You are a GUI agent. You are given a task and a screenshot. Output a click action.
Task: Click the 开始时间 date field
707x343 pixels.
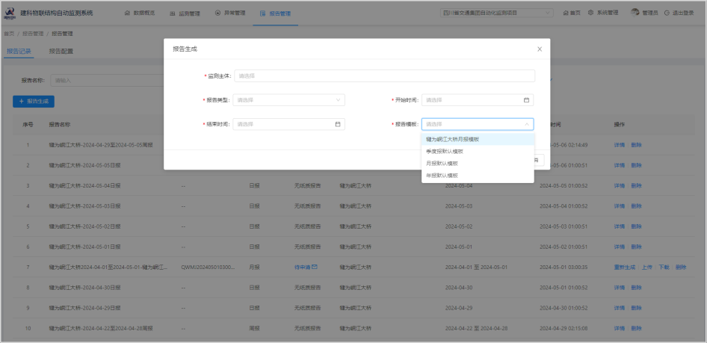tap(478, 100)
